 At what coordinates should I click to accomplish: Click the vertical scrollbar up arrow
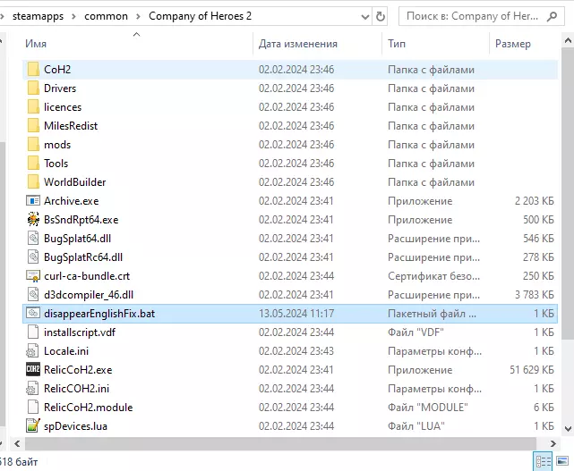pos(568,40)
